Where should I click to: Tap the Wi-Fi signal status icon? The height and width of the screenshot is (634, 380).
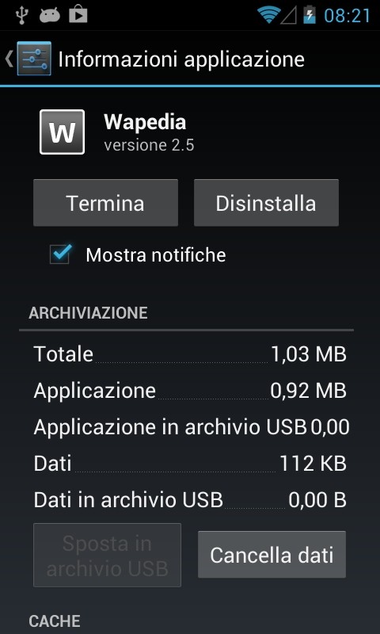pyautogui.click(x=269, y=15)
